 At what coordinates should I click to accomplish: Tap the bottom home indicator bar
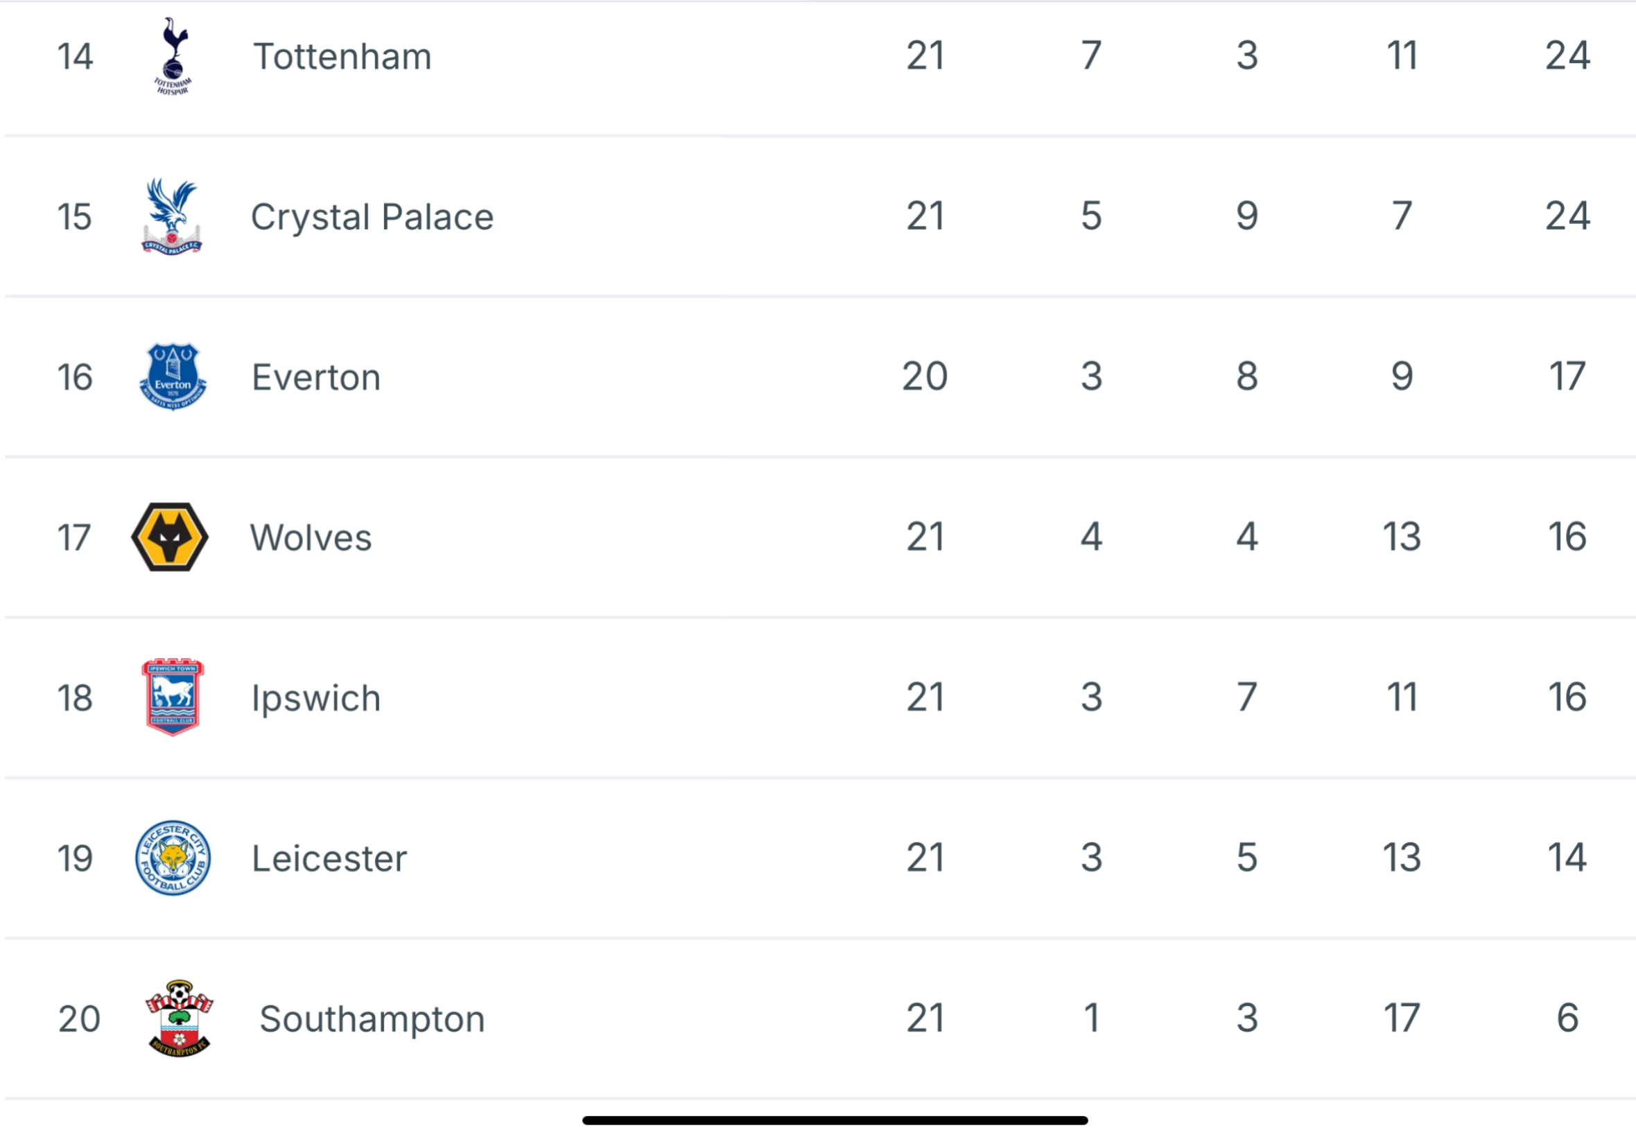(835, 1120)
